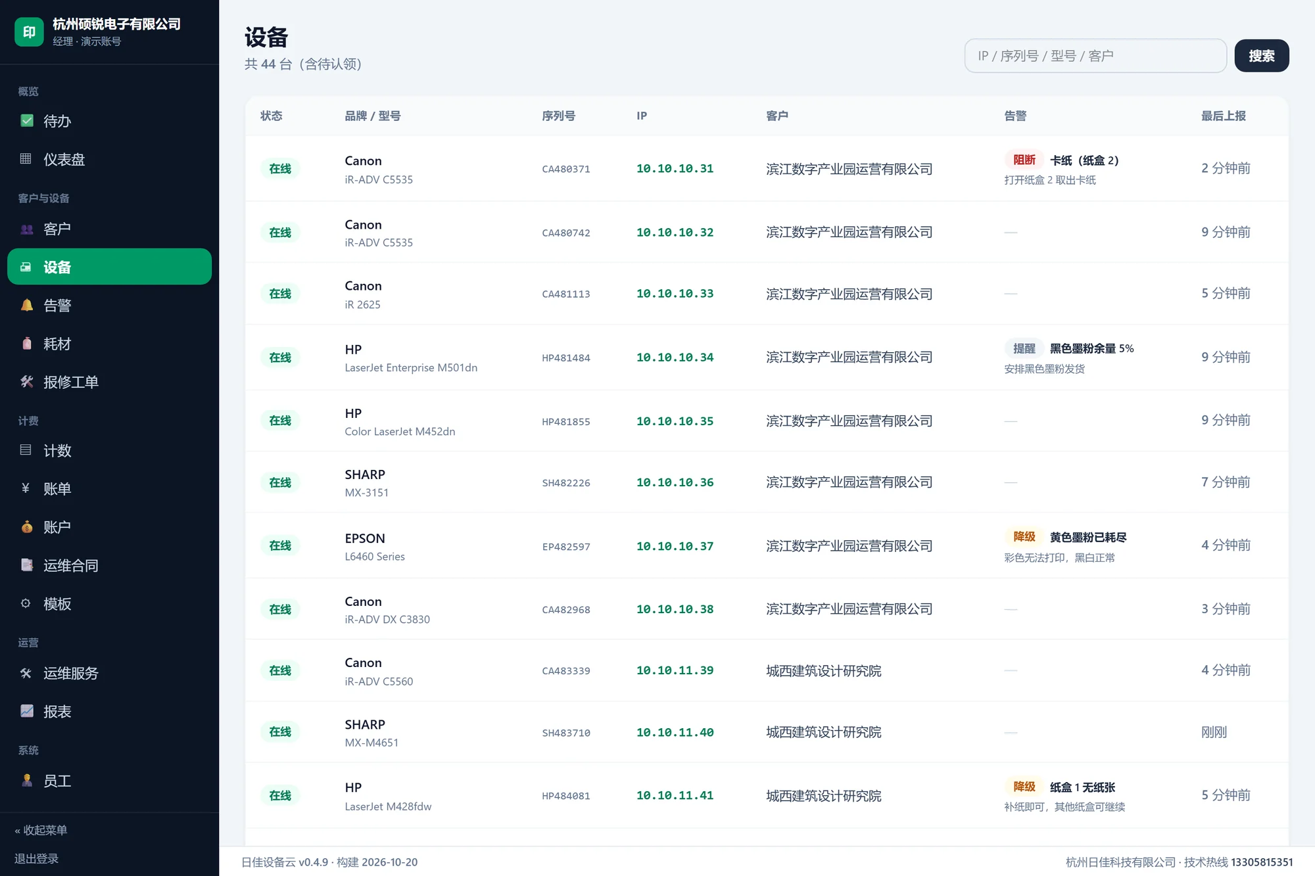
Task: Click hotline number 13305815351
Action: coord(1262,862)
